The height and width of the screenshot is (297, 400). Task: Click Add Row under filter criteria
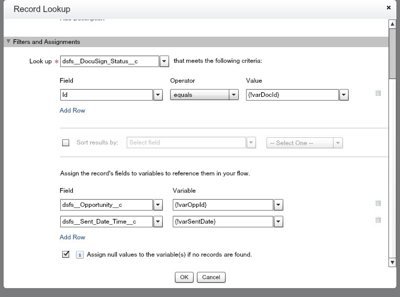[72, 111]
